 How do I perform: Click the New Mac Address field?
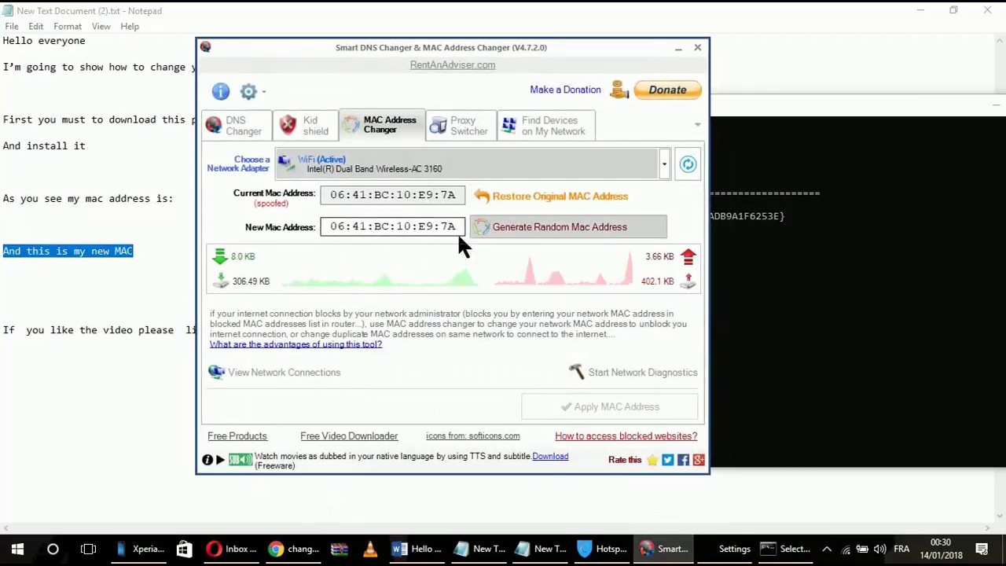[392, 226]
